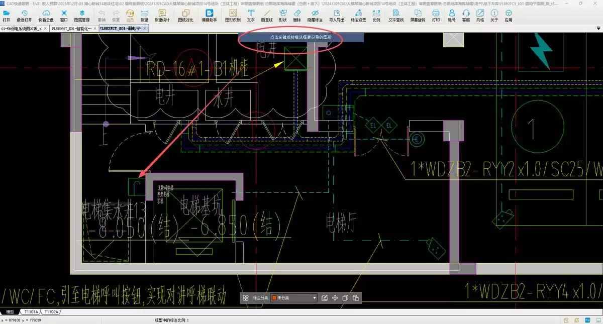The height and width of the screenshot is (324, 603).
Task: Launch 图纸对比 drawing compare
Action: point(185,16)
